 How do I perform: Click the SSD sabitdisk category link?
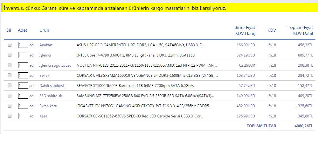(51, 96)
